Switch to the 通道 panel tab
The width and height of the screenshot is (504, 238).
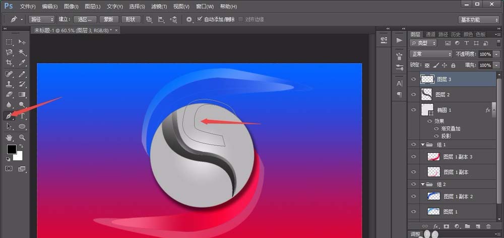430,34
